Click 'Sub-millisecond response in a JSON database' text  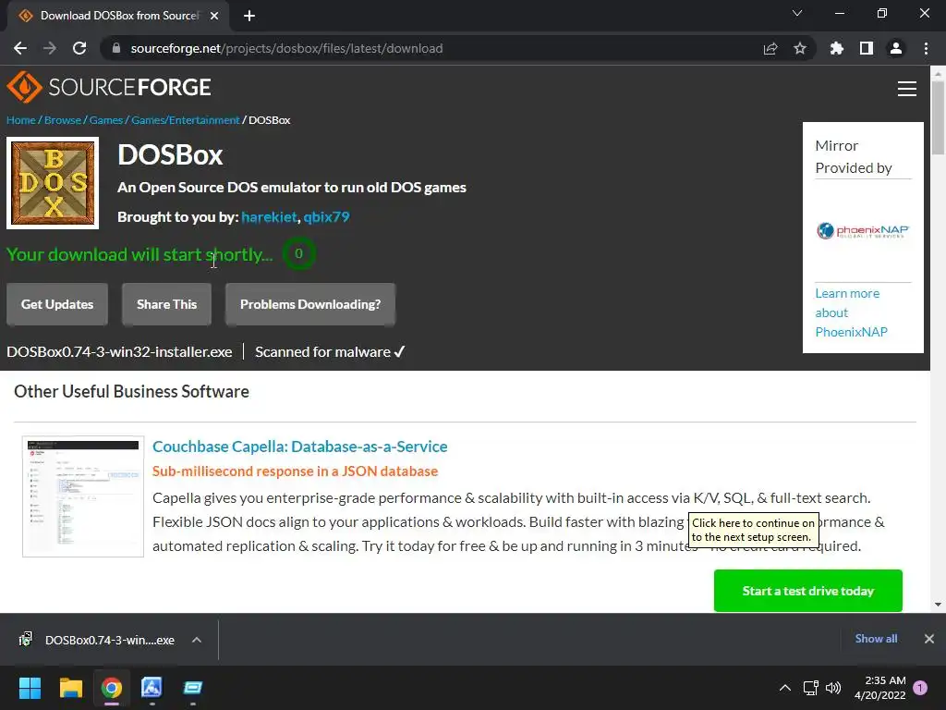tap(295, 471)
